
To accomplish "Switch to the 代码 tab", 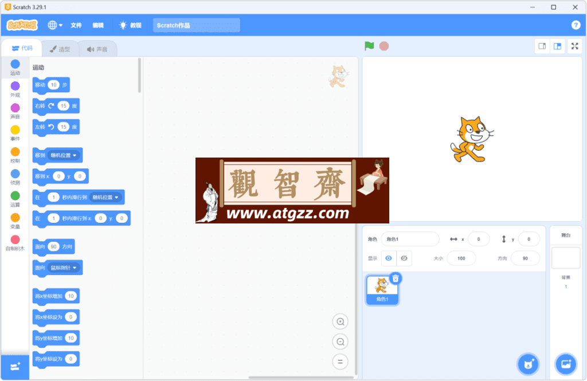I will click(22, 48).
